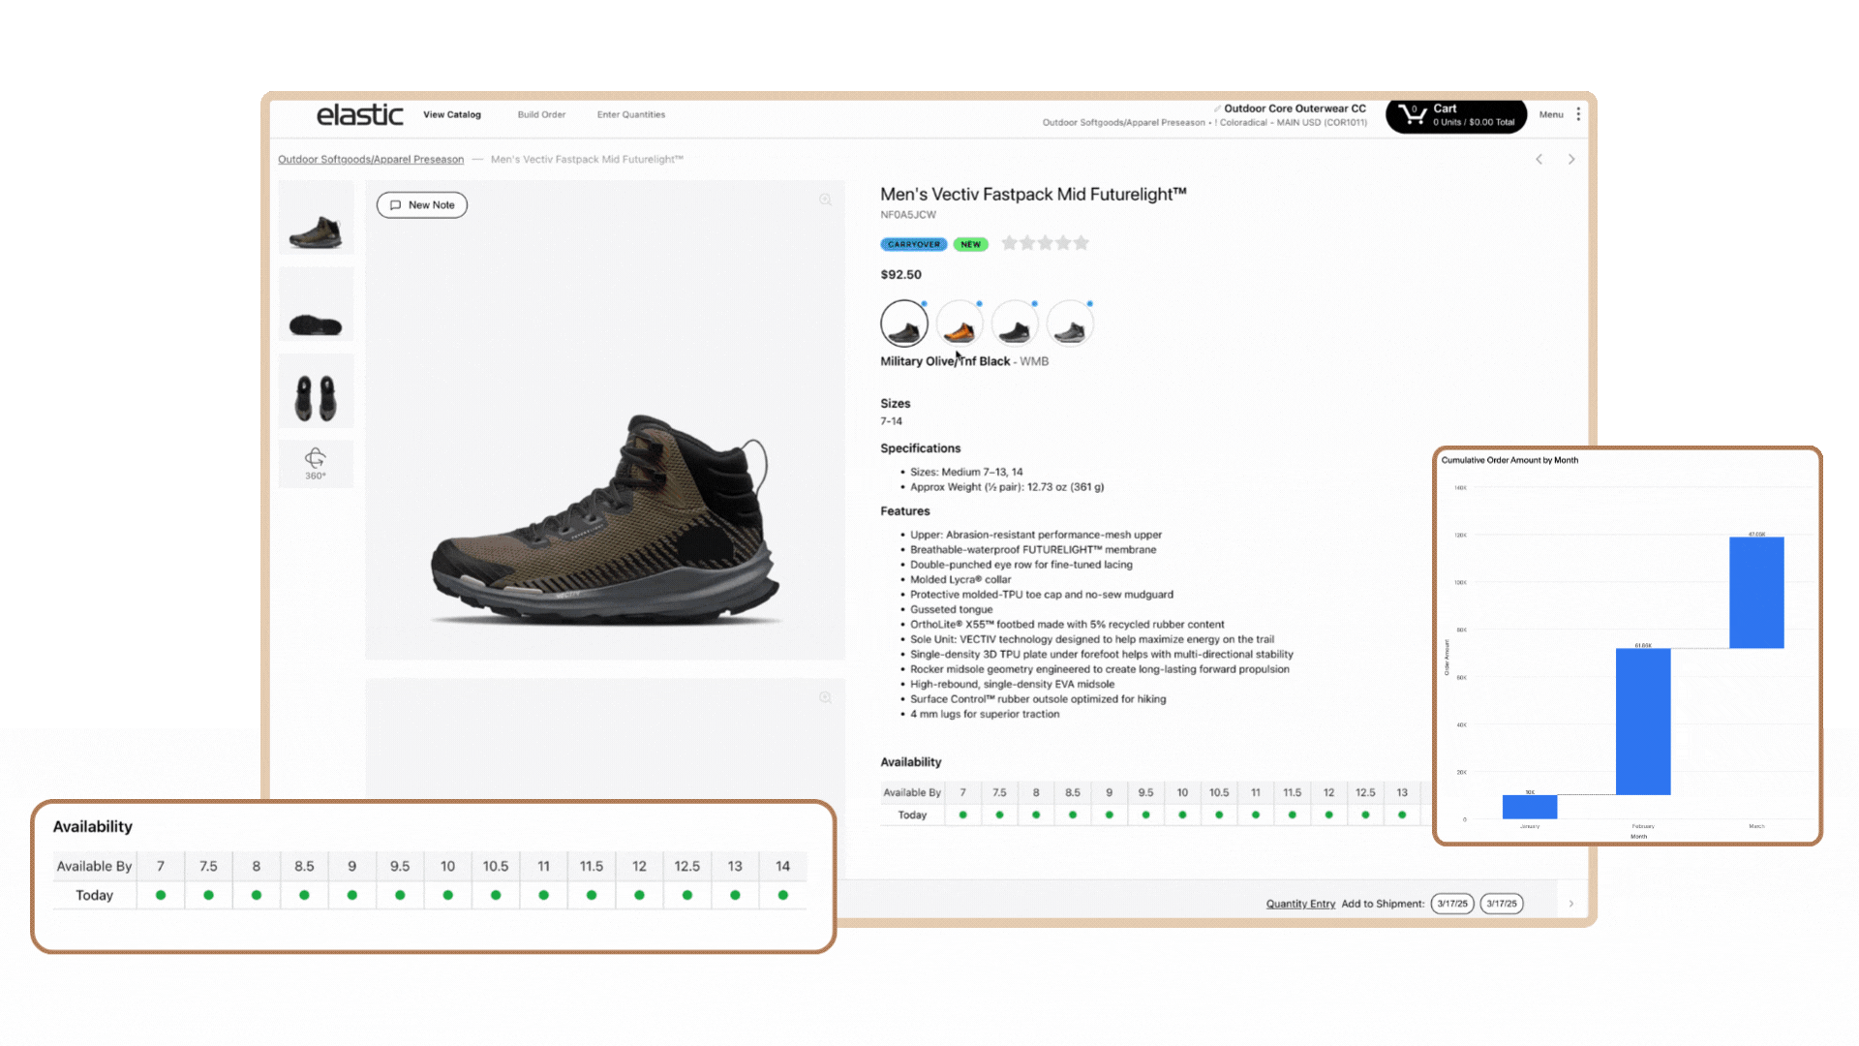1859x1046 pixels.
Task: Go to next product arrow
Action: pos(1571,159)
